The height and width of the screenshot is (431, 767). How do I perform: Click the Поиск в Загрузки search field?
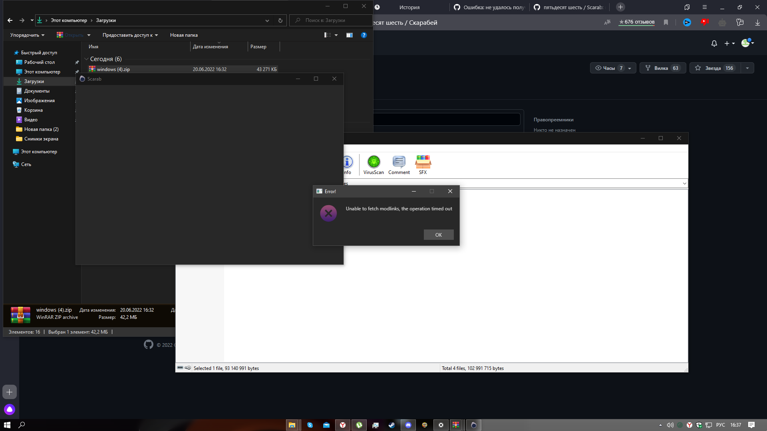[x=332, y=20]
